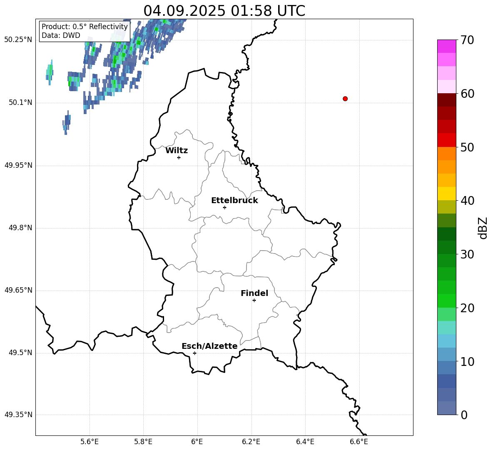This screenshot has height=450, width=493.
Task: Click the Wiltz station label
Action: click(177, 151)
